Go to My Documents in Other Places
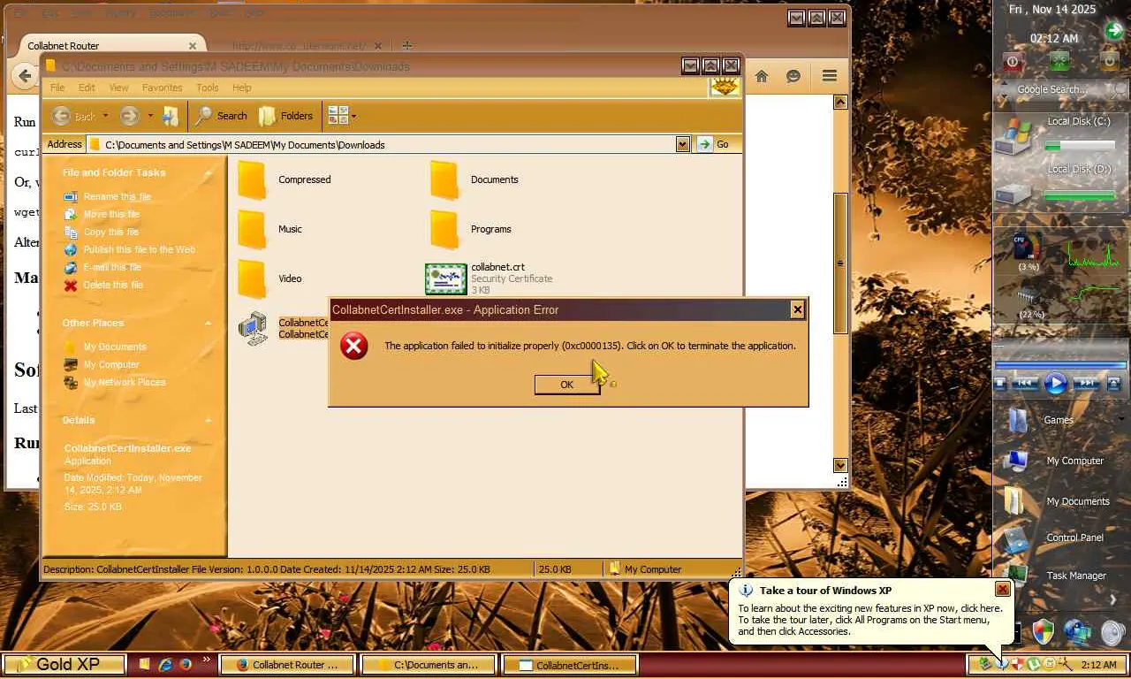Image resolution: width=1131 pixels, height=679 pixels. pyautogui.click(x=115, y=347)
